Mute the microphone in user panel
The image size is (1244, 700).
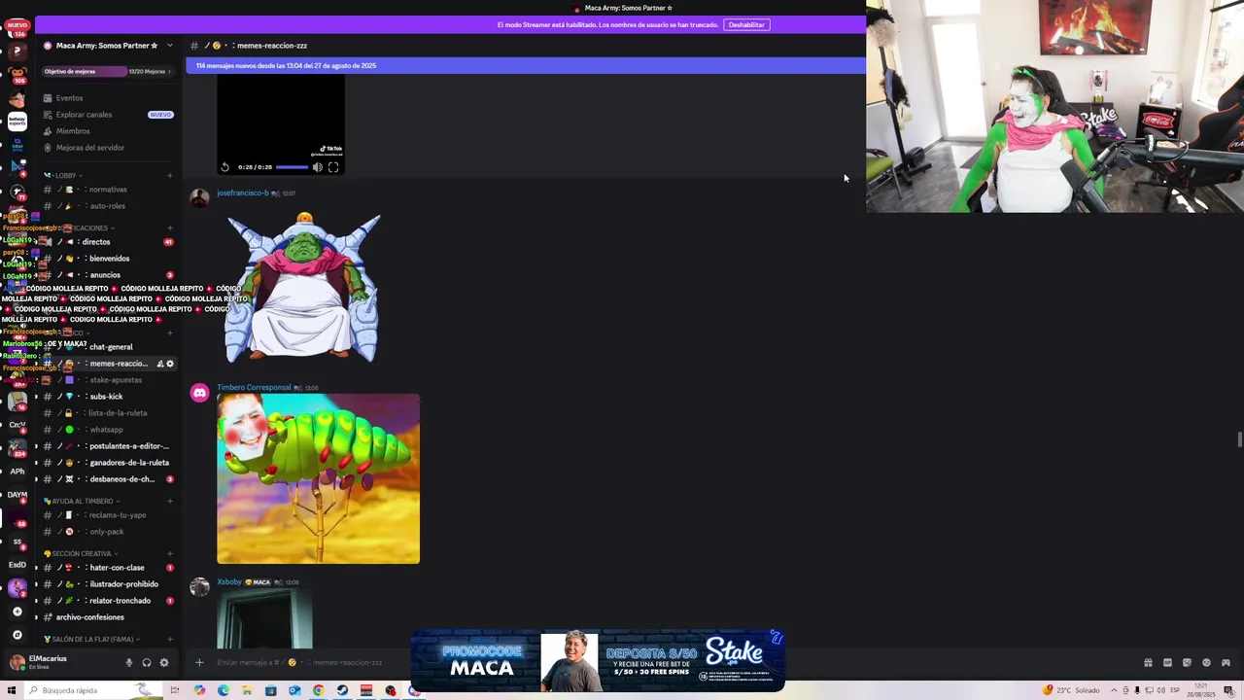pos(128,663)
